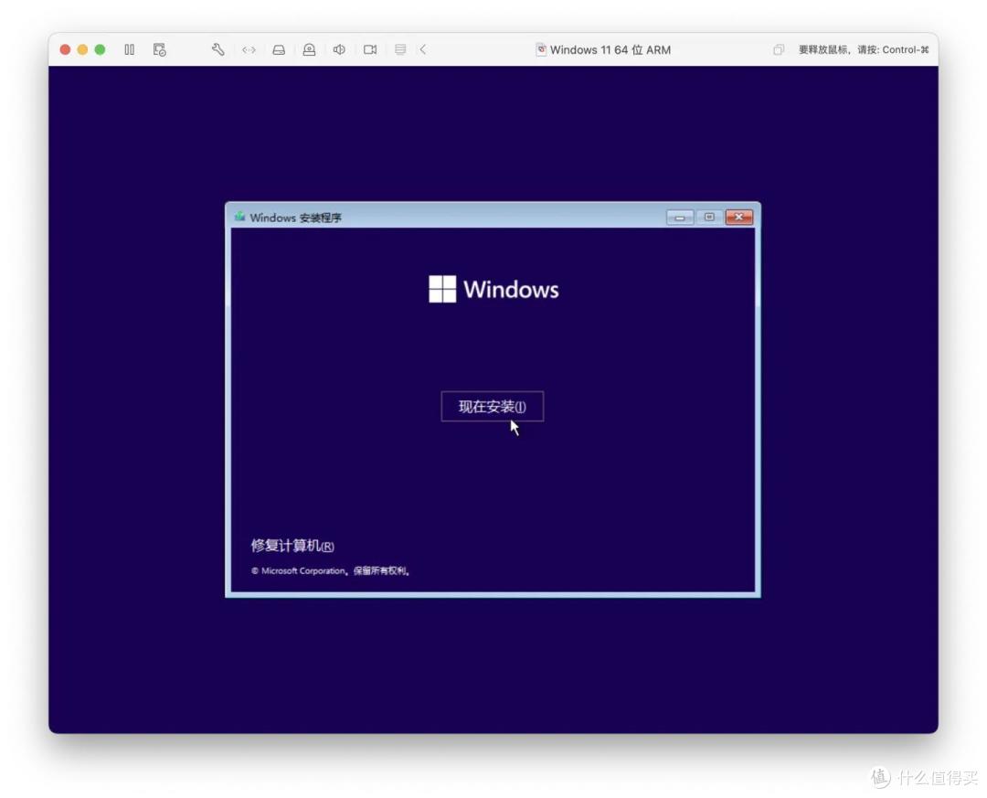
Task: Collapse toolbar devices with the chevron arrow
Action: point(423,49)
